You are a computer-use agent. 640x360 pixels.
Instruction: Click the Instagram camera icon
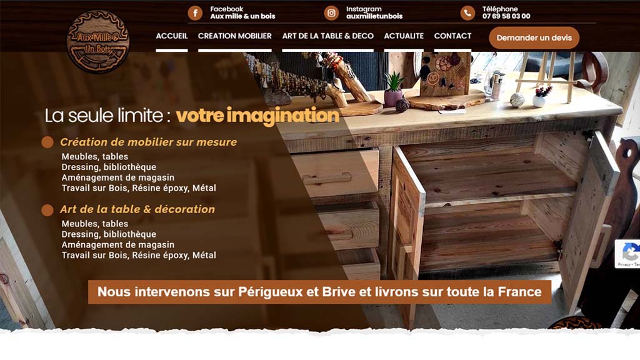pos(331,13)
